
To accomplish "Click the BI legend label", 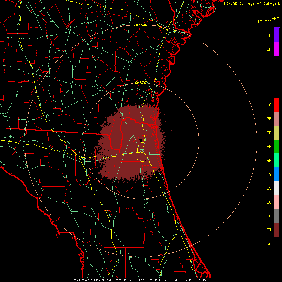I will (x=269, y=230).
